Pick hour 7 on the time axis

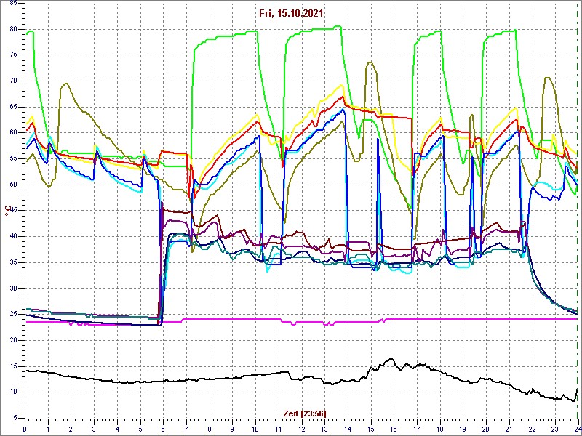point(186,429)
